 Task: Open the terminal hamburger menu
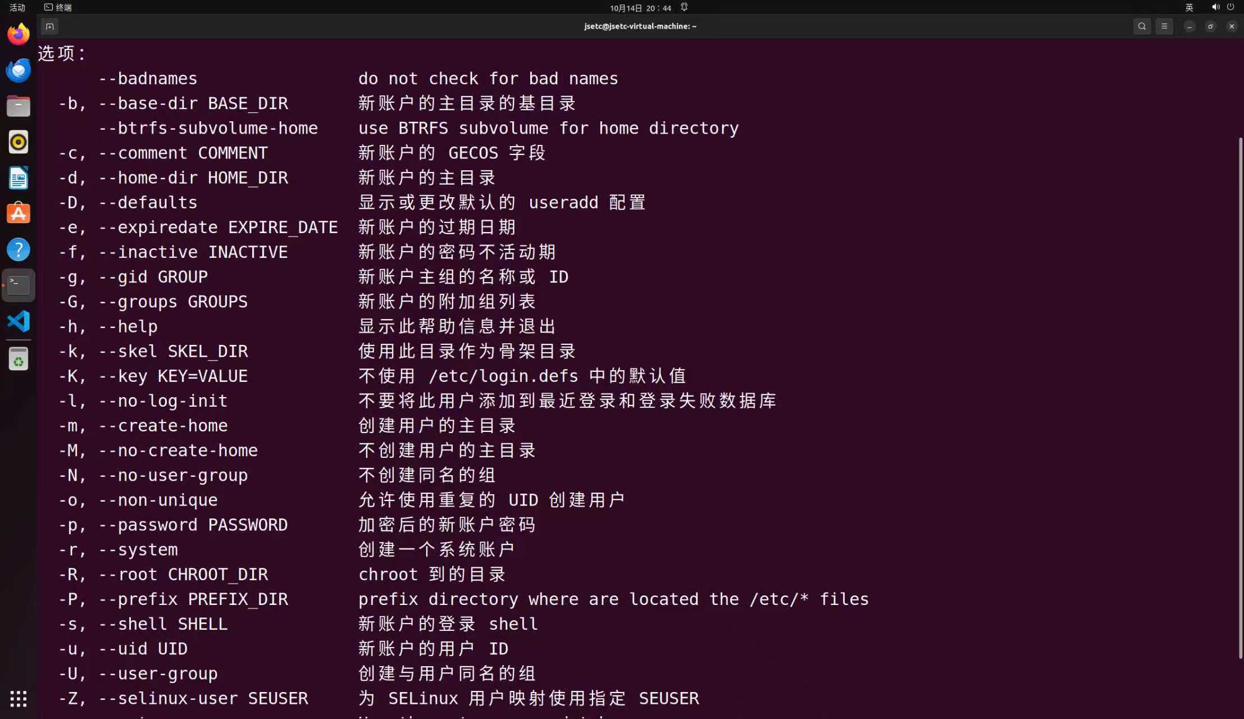coord(1164,26)
